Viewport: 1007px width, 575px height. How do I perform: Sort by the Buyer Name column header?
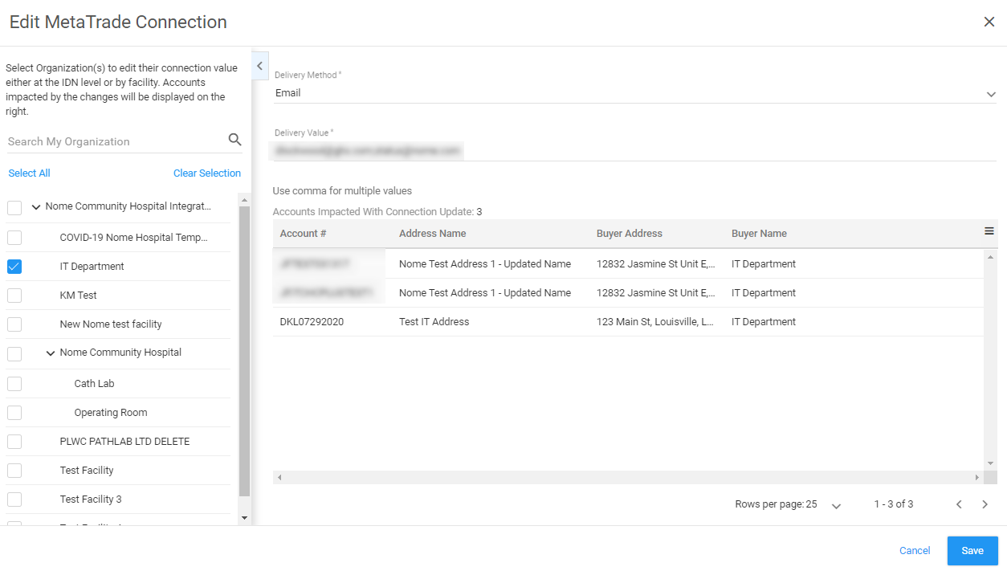(x=759, y=234)
